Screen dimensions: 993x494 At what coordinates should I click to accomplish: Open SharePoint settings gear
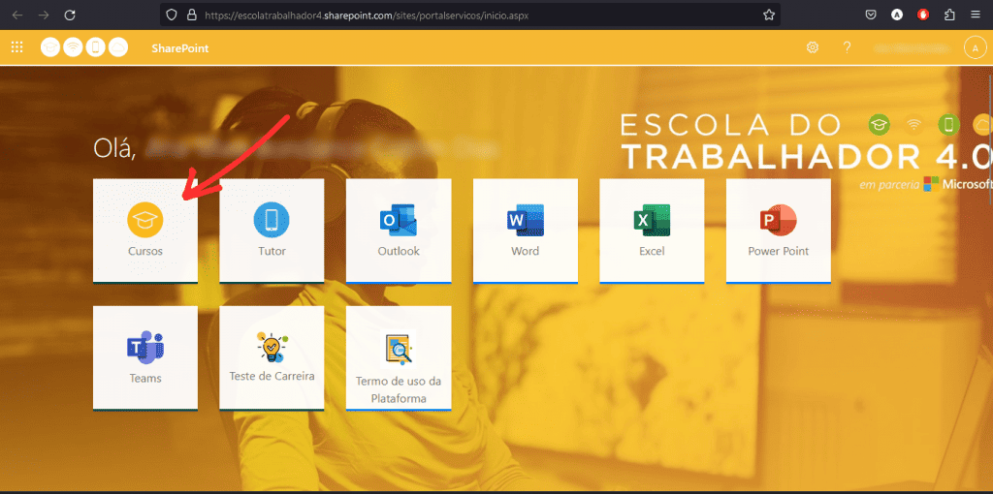[813, 47]
